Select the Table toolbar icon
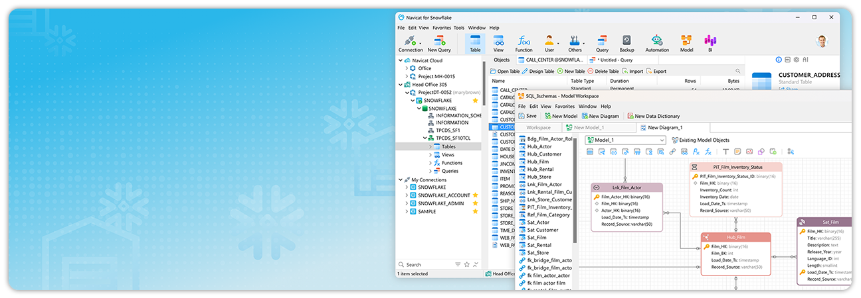This screenshot has height=298, width=861. pyautogui.click(x=475, y=44)
